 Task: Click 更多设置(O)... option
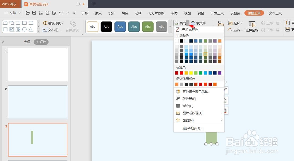pos(199,128)
